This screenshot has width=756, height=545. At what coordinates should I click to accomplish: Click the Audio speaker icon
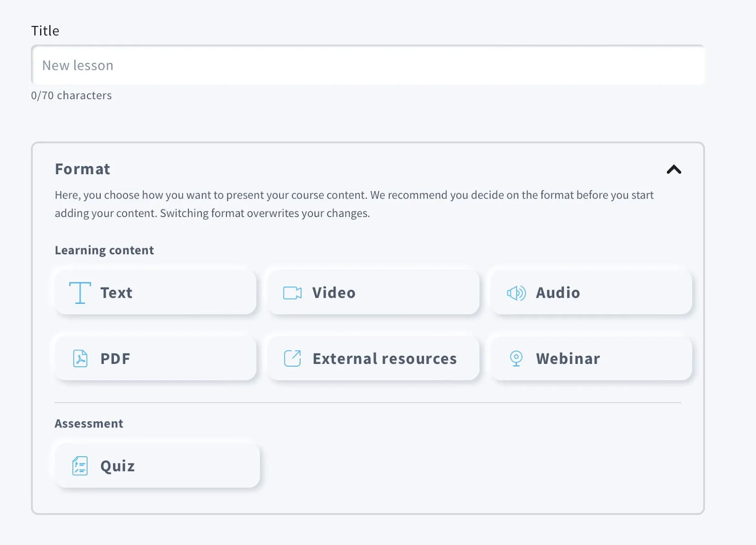pyautogui.click(x=516, y=293)
